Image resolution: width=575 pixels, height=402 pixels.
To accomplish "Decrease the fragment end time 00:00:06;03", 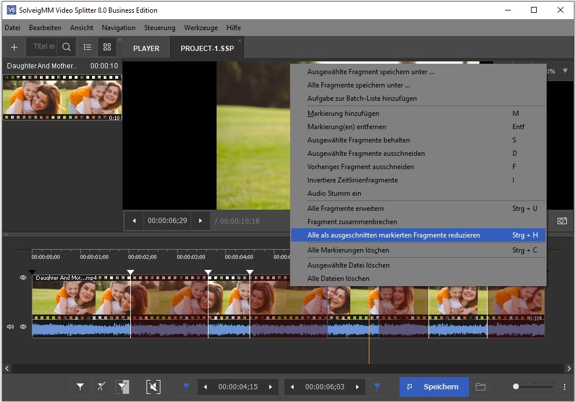I will pos(292,387).
